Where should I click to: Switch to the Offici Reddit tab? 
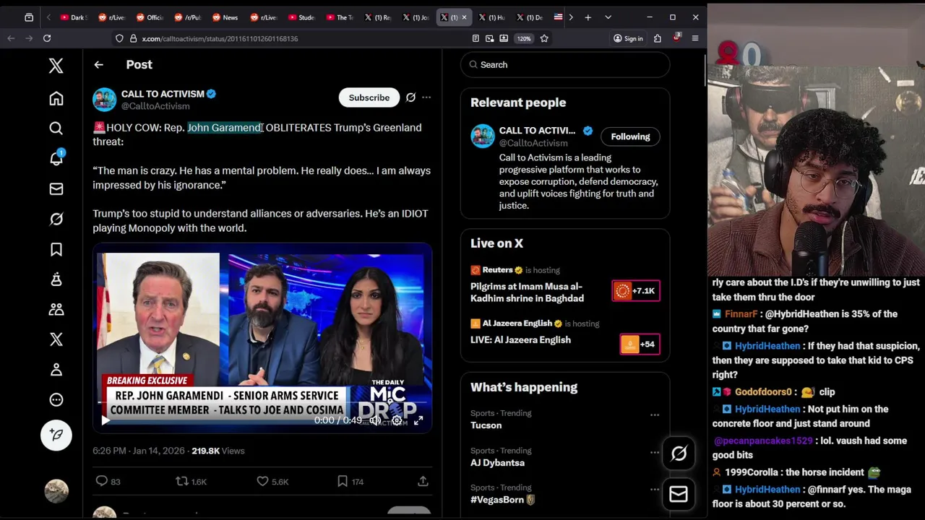pyautogui.click(x=149, y=17)
